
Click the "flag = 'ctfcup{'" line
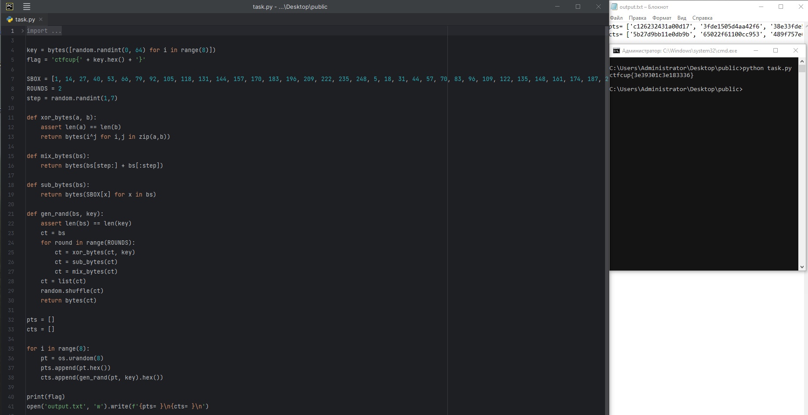click(x=86, y=60)
